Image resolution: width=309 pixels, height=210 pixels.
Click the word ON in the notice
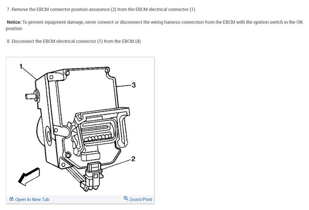click(x=299, y=22)
